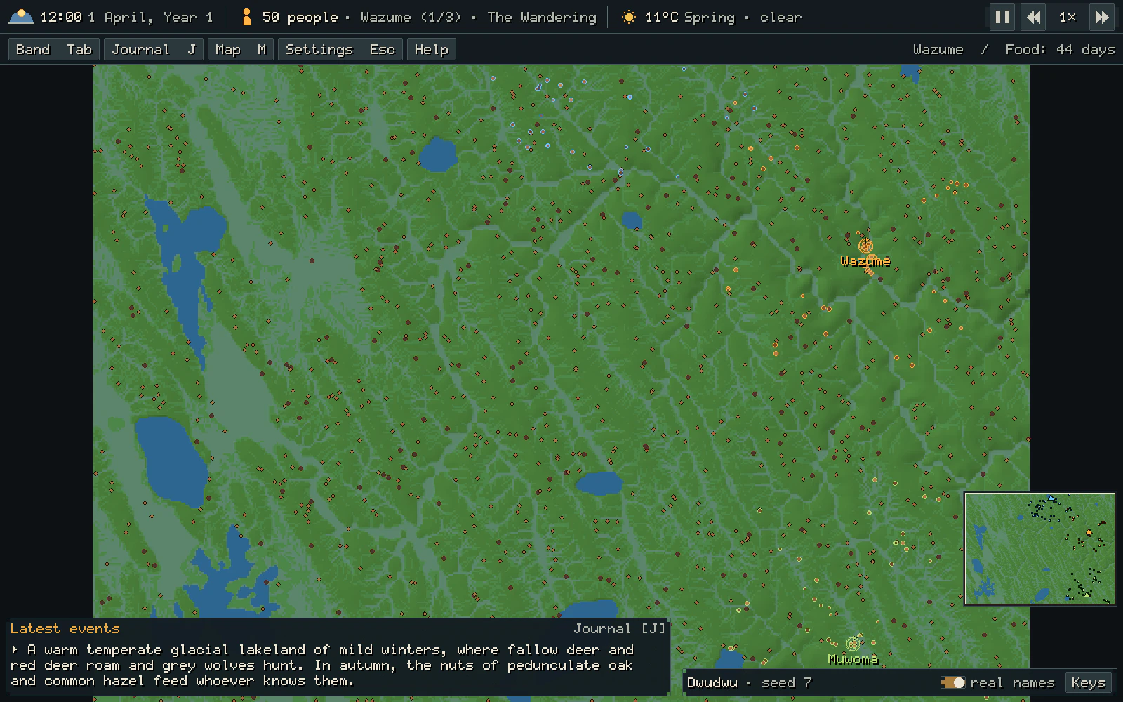1123x702 pixels.
Task: Click the 1× speed indicator
Action: pos(1068,17)
